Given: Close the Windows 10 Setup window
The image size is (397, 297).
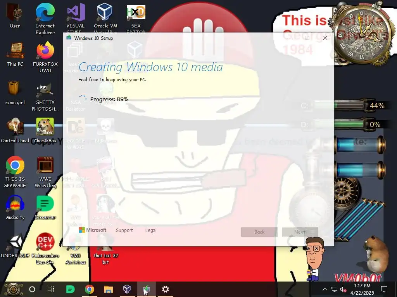Looking at the screenshot, I should click(x=325, y=38).
